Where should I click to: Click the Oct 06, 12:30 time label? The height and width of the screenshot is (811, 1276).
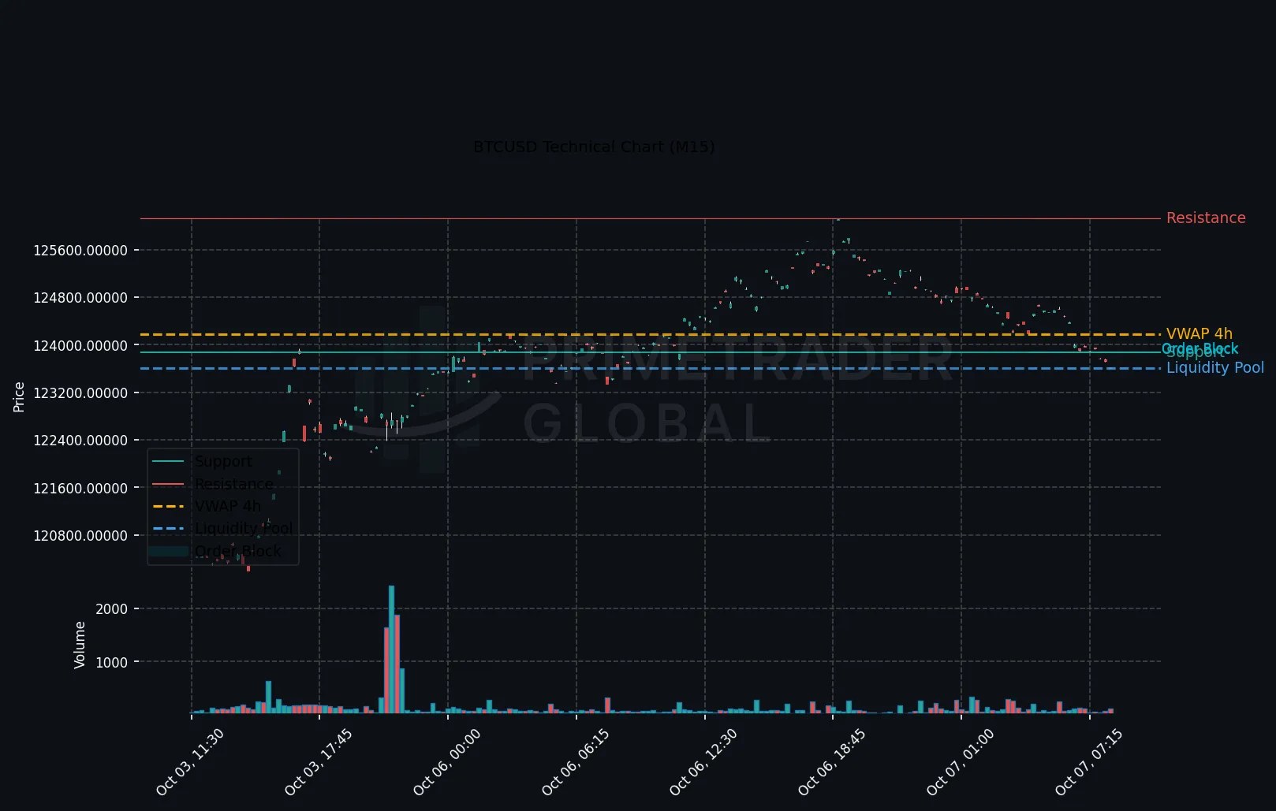point(703,762)
